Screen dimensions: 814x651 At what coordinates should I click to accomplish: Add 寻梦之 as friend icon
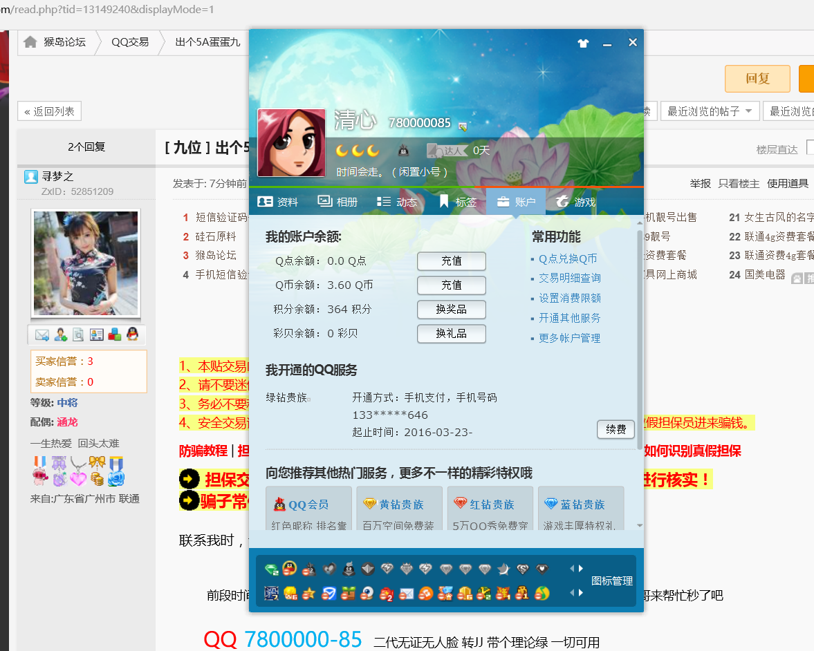pyautogui.click(x=61, y=335)
